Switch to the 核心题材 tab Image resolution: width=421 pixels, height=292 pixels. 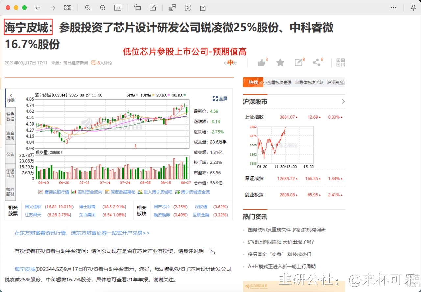point(10,192)
